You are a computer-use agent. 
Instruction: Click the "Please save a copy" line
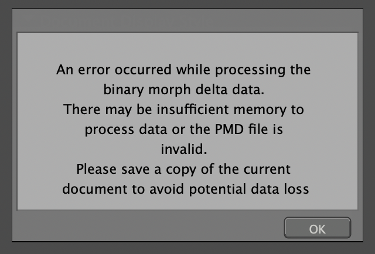[x=183, y=169]
